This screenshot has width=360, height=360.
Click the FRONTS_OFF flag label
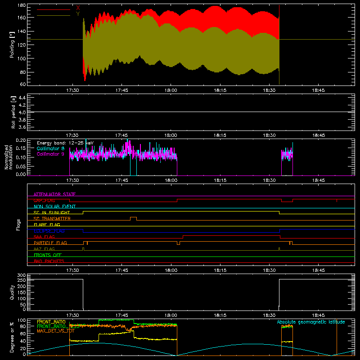[x=48, y=255]
